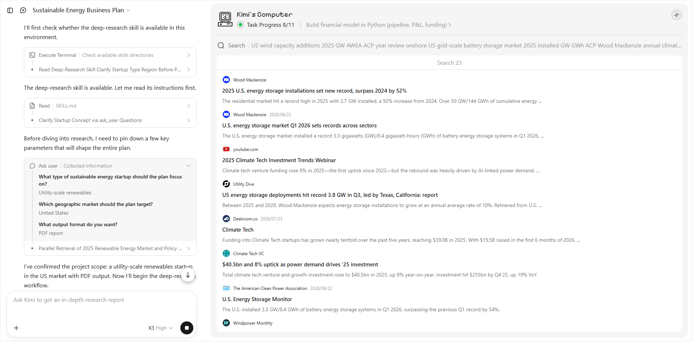Expand the Build financial model task step
The image size is (693, 342).
tap(378, 25)
